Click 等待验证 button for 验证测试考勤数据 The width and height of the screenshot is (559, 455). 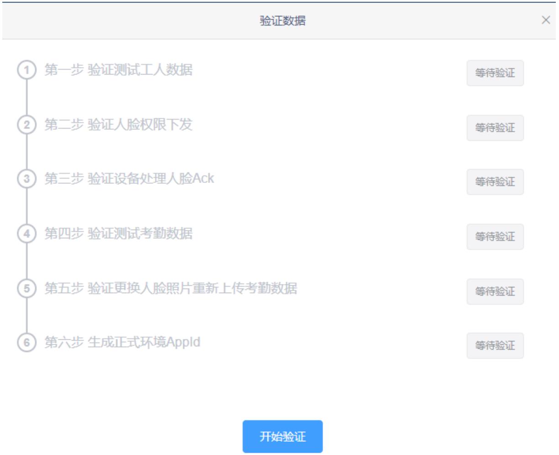tap(495, 237)
